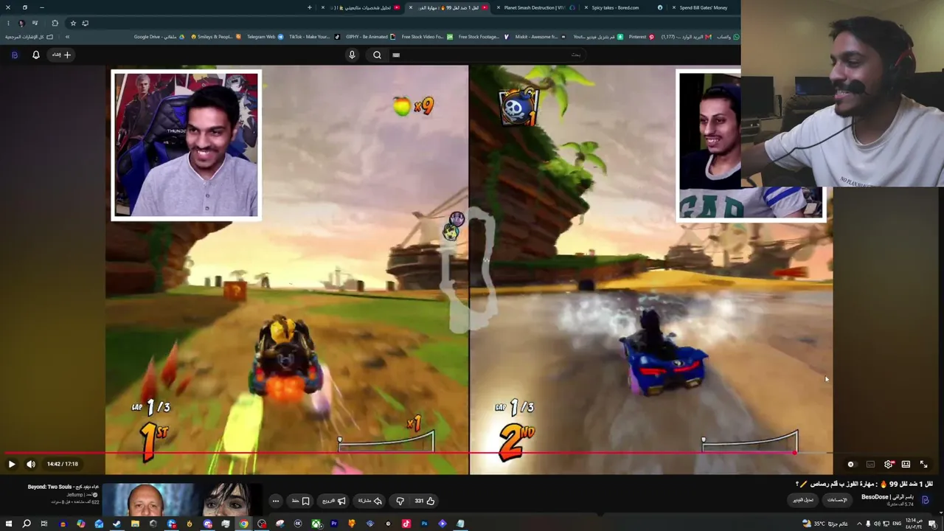
Task: Toggle autoplay switch in player
Action: pos(851,464)
